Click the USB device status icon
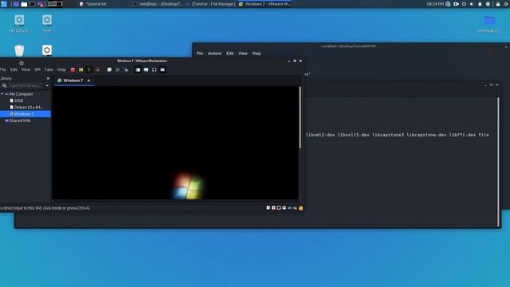510x287 pixels. pyautogui.click(x=295, y=208)
